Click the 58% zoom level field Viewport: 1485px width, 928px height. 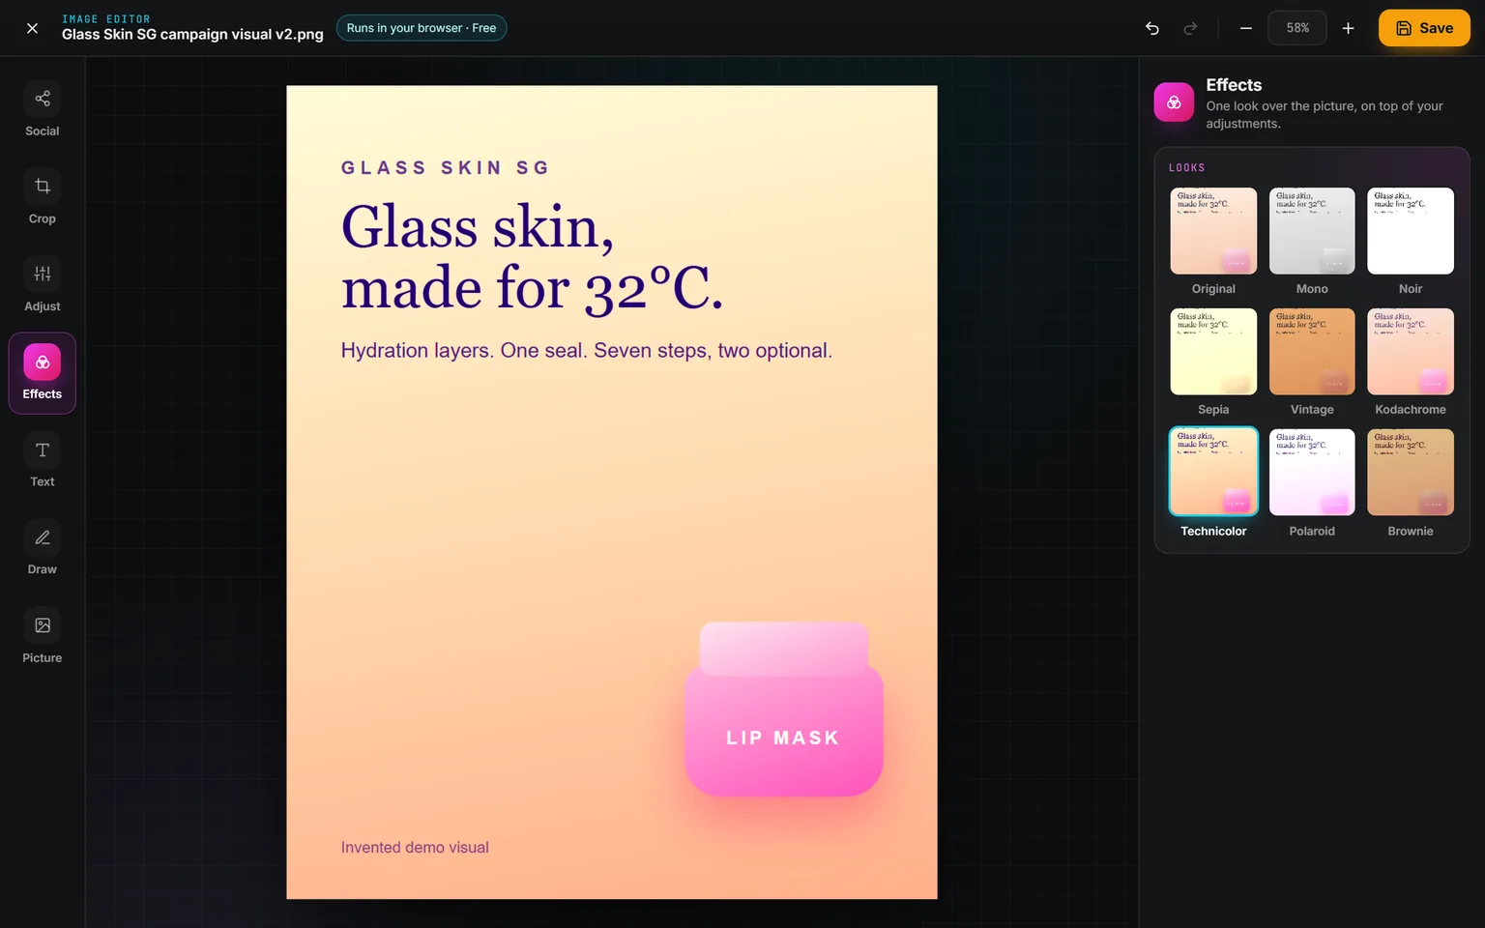click(x=1297, y=28)
